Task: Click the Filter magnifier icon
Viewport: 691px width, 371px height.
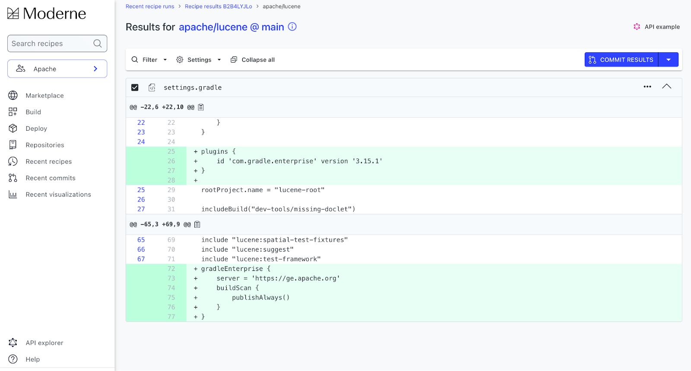Action: (x=135, y=60)
